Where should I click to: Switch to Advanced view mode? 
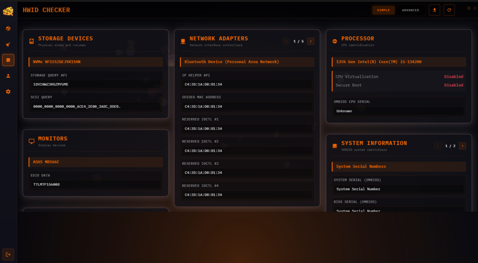[x=410, y=10]
